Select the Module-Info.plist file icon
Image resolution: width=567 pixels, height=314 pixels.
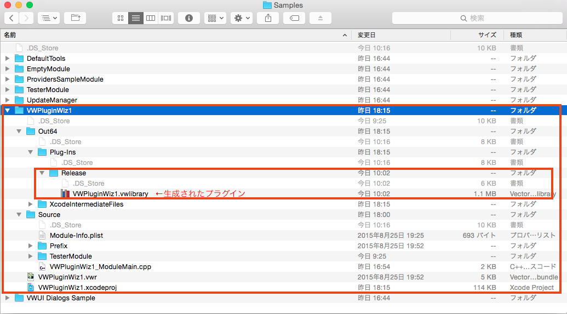tap(42, 236)
